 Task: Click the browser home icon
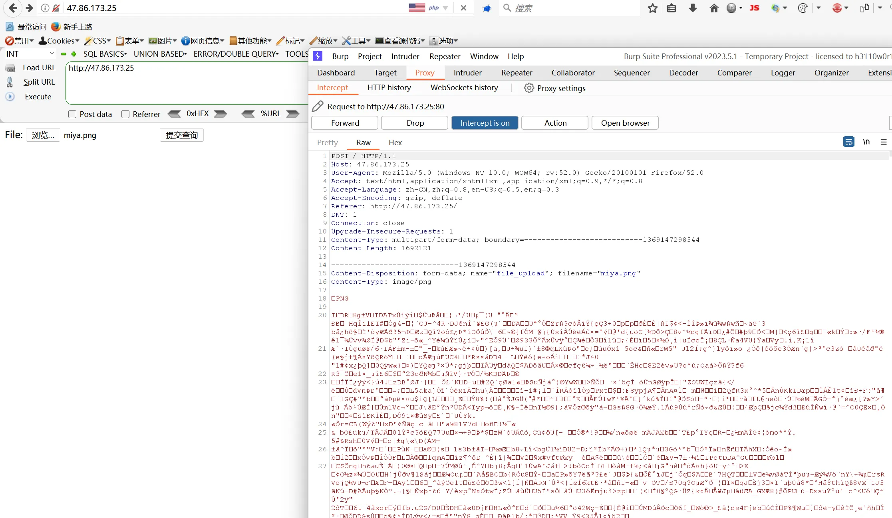coord(714,8)
